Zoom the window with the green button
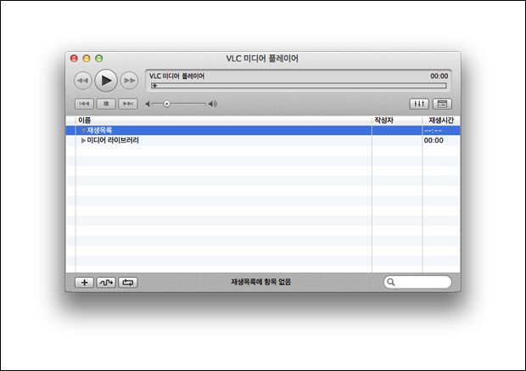The width and height of the screenshot is (526, 371). coord(99,59)
